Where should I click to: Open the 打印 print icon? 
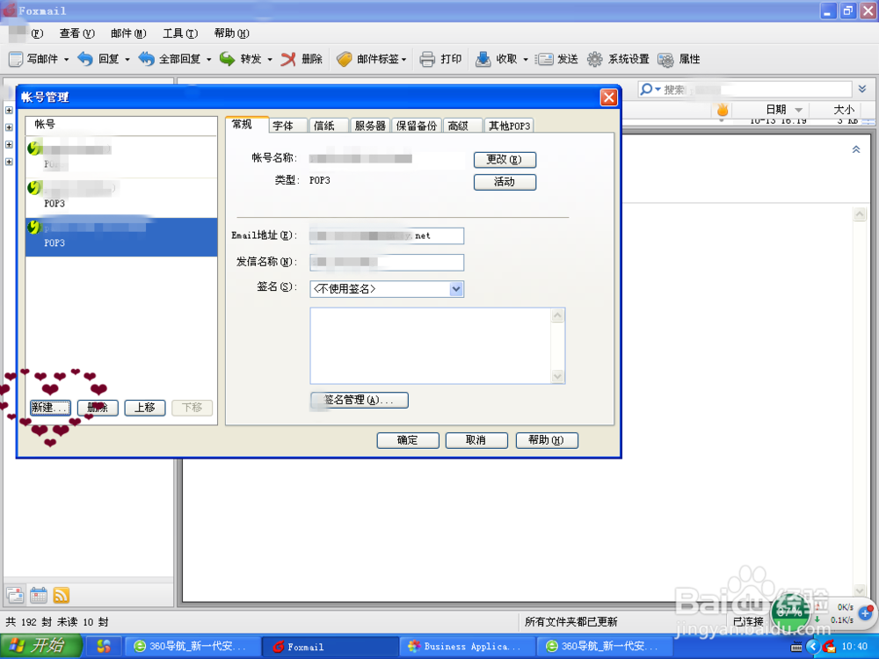[441, 59]
